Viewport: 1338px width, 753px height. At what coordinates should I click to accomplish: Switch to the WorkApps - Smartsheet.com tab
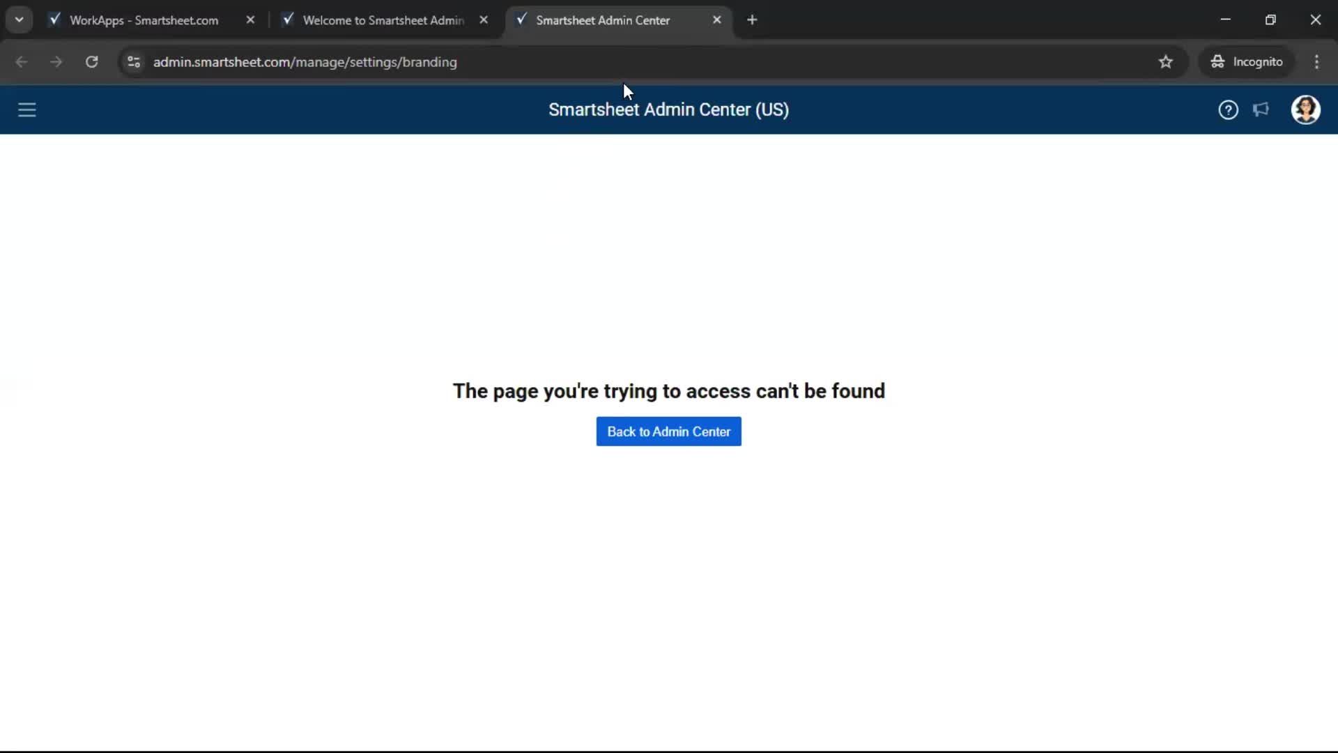pyautogui.click(x=139, y=20)
